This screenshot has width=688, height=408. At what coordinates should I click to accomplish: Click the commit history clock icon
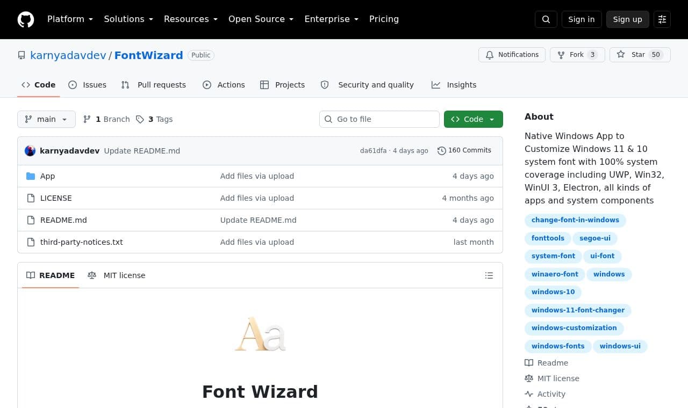[442, 151]
